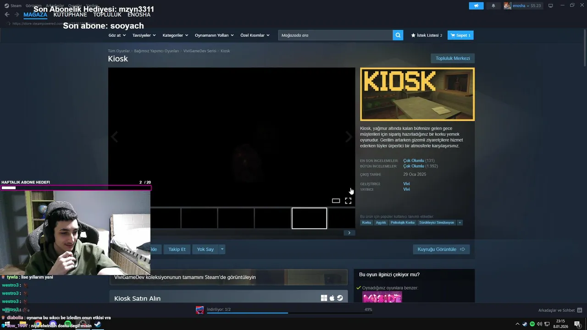Open the MiSide similar game image
The image size is (587, 330).
382,298
